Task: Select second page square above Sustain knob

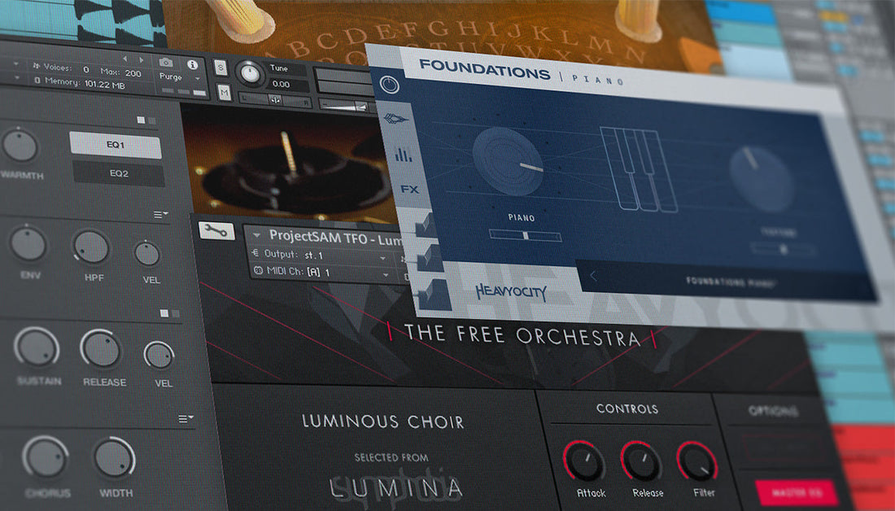Action: tap(175, 313)
